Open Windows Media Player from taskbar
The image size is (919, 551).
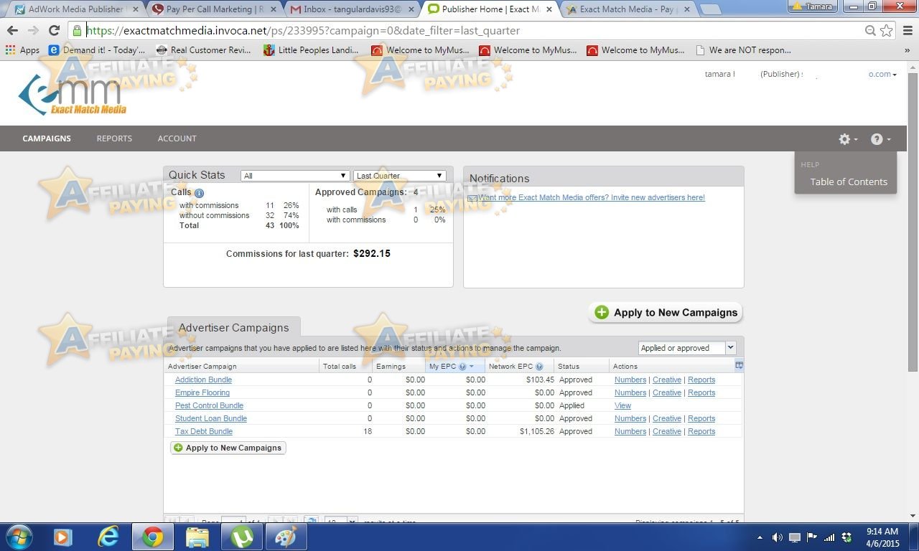pyautogui.click(x=62, y=537)
